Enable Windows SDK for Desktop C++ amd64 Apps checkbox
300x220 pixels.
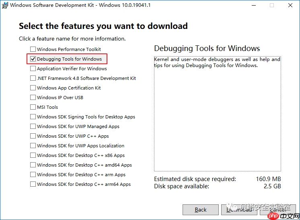click(33, 165)
